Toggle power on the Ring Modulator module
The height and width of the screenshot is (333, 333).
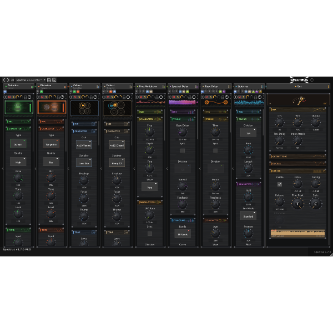[161, 97]
